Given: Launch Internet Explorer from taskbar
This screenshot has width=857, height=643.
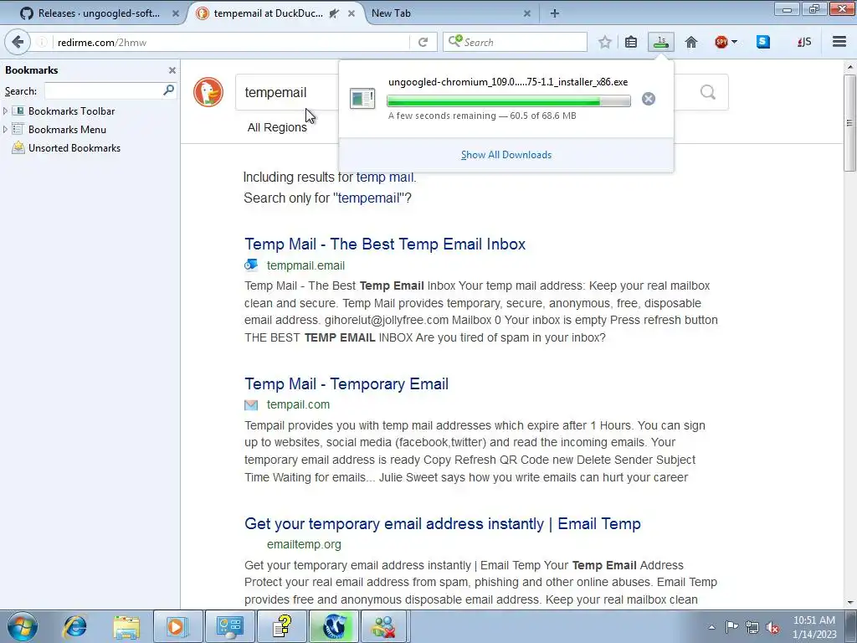Looking at the screenshot, I should pos(74,626).
